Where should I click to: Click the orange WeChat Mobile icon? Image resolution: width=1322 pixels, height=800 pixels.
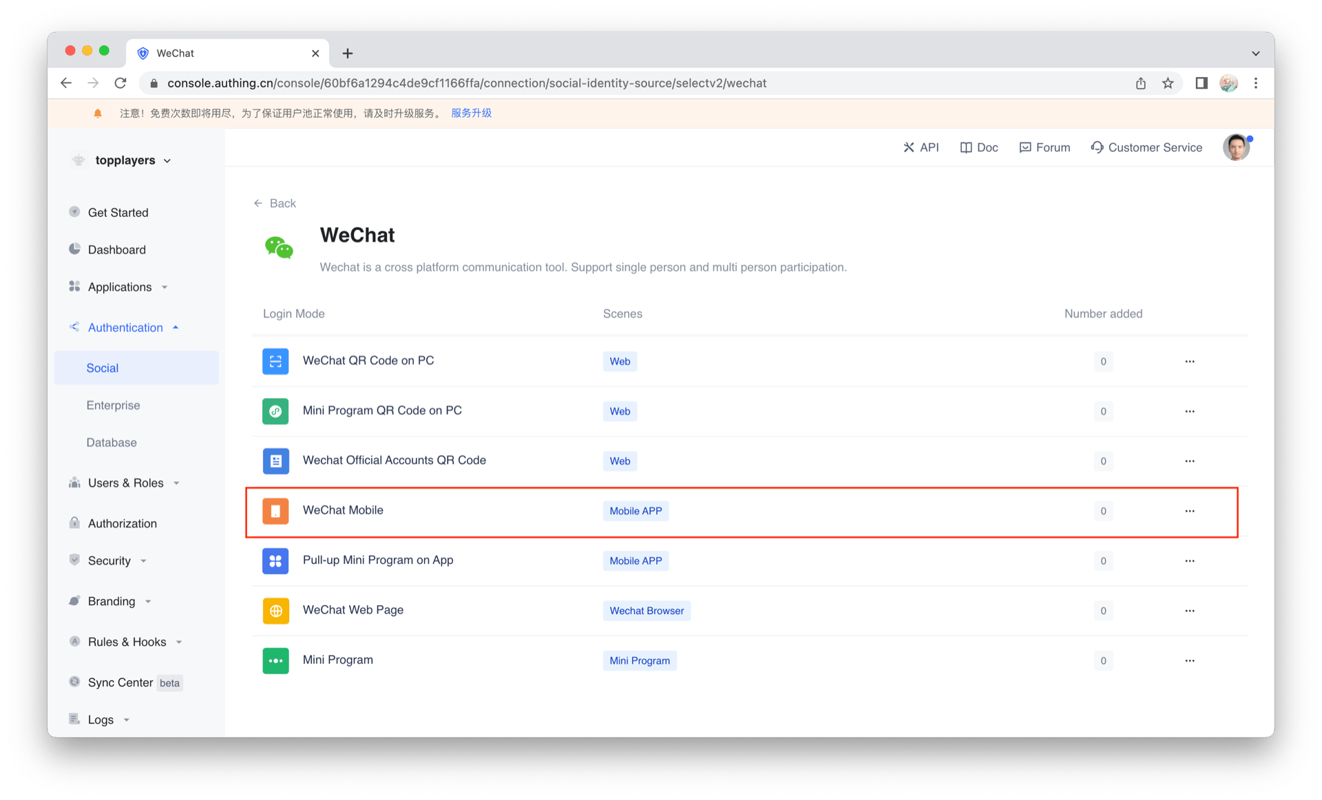point(275,511)
